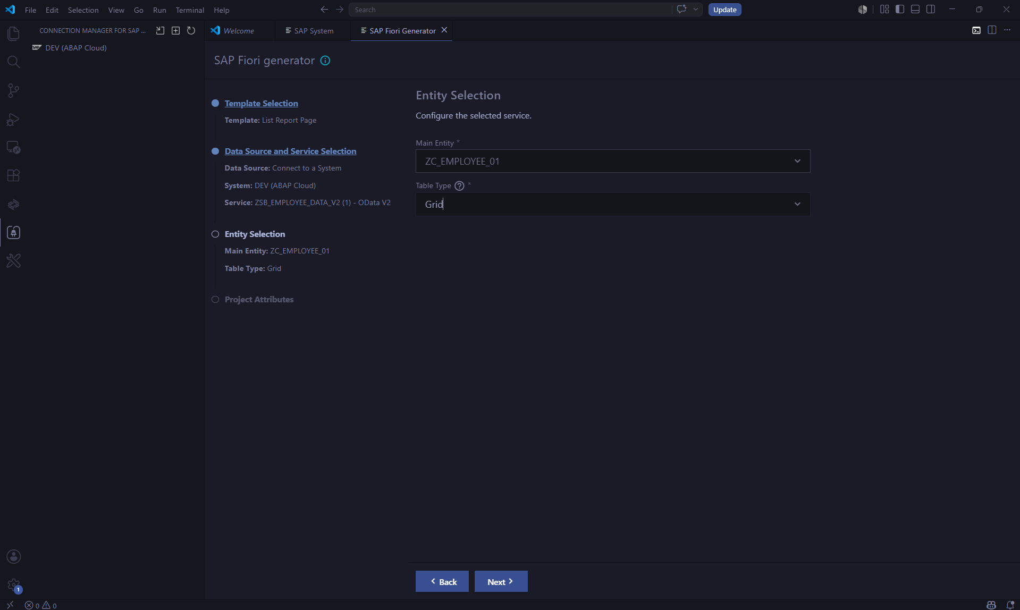Image resolution: width=1020 pixels, height=610 pixels.
Task: Open the Edit menu
Action: click(x=52, y=10)
